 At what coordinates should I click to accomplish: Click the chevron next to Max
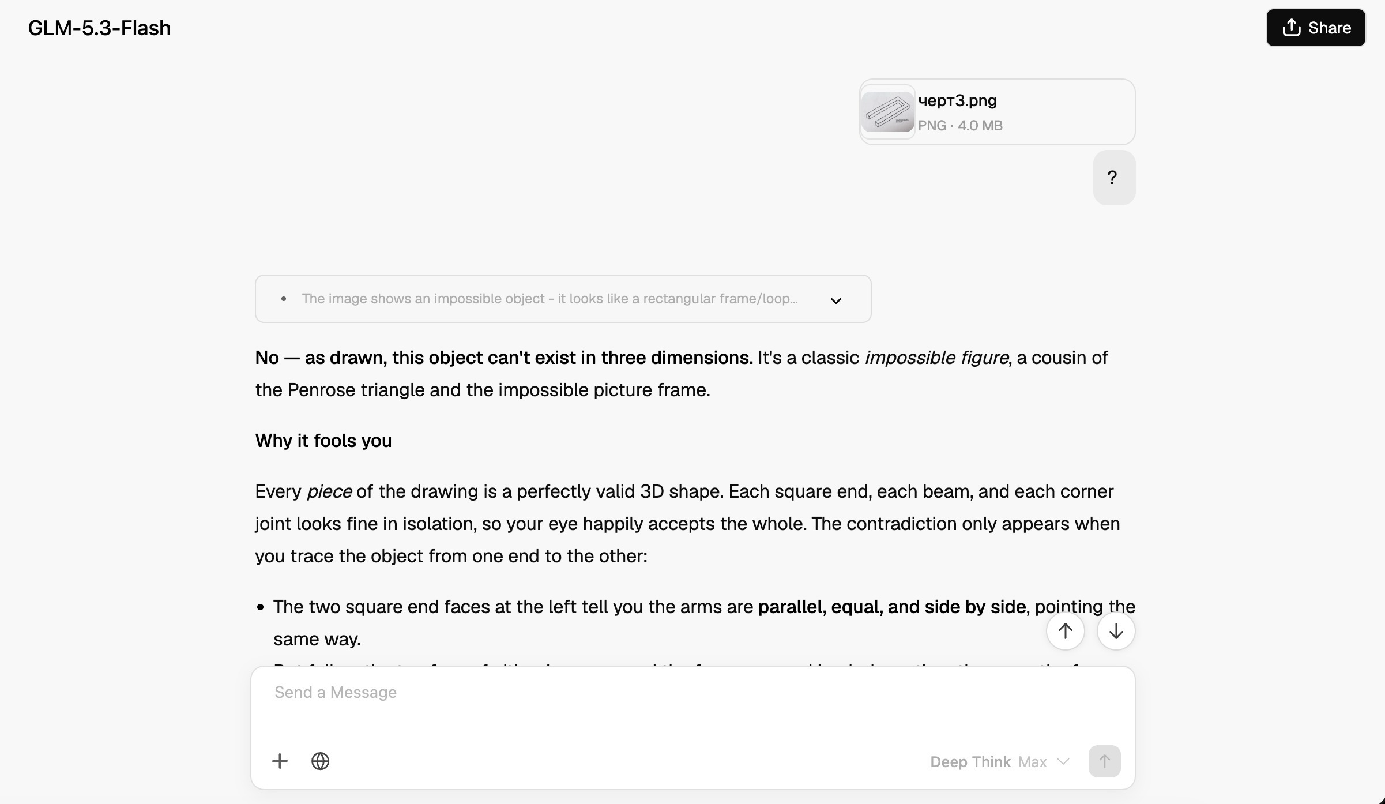pos(1063,762)
